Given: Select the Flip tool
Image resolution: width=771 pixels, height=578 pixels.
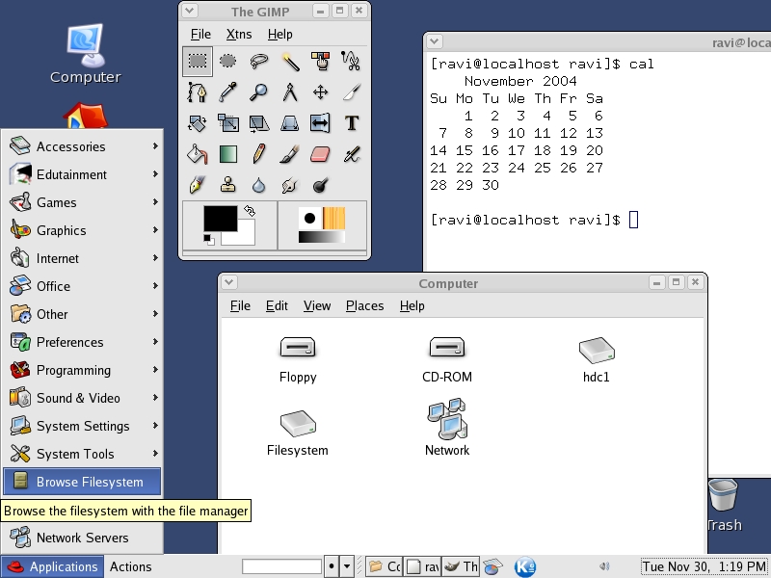Looking at the screenshot, I should pos(321,123).
